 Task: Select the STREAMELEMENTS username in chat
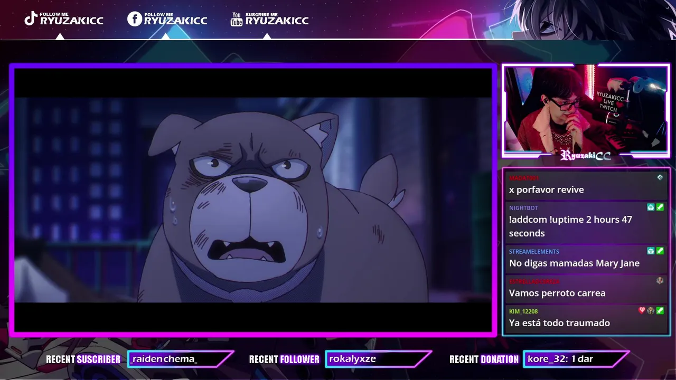click(534, 252)
